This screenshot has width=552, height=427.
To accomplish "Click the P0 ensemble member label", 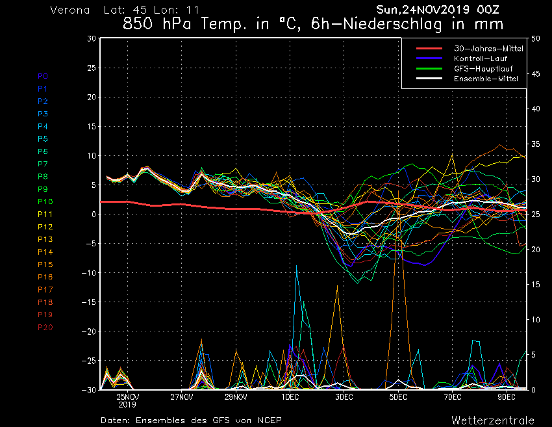I will (x=43, y=76).
